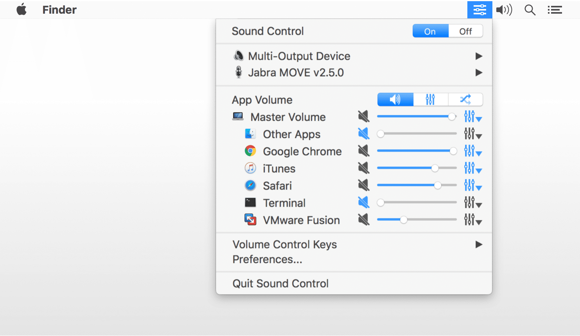Turn Sound Control On

(x=430, y=31)
